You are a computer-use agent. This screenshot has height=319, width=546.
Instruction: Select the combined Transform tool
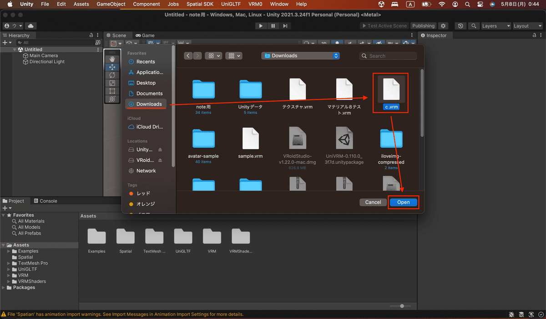click(x=112, y=99)
